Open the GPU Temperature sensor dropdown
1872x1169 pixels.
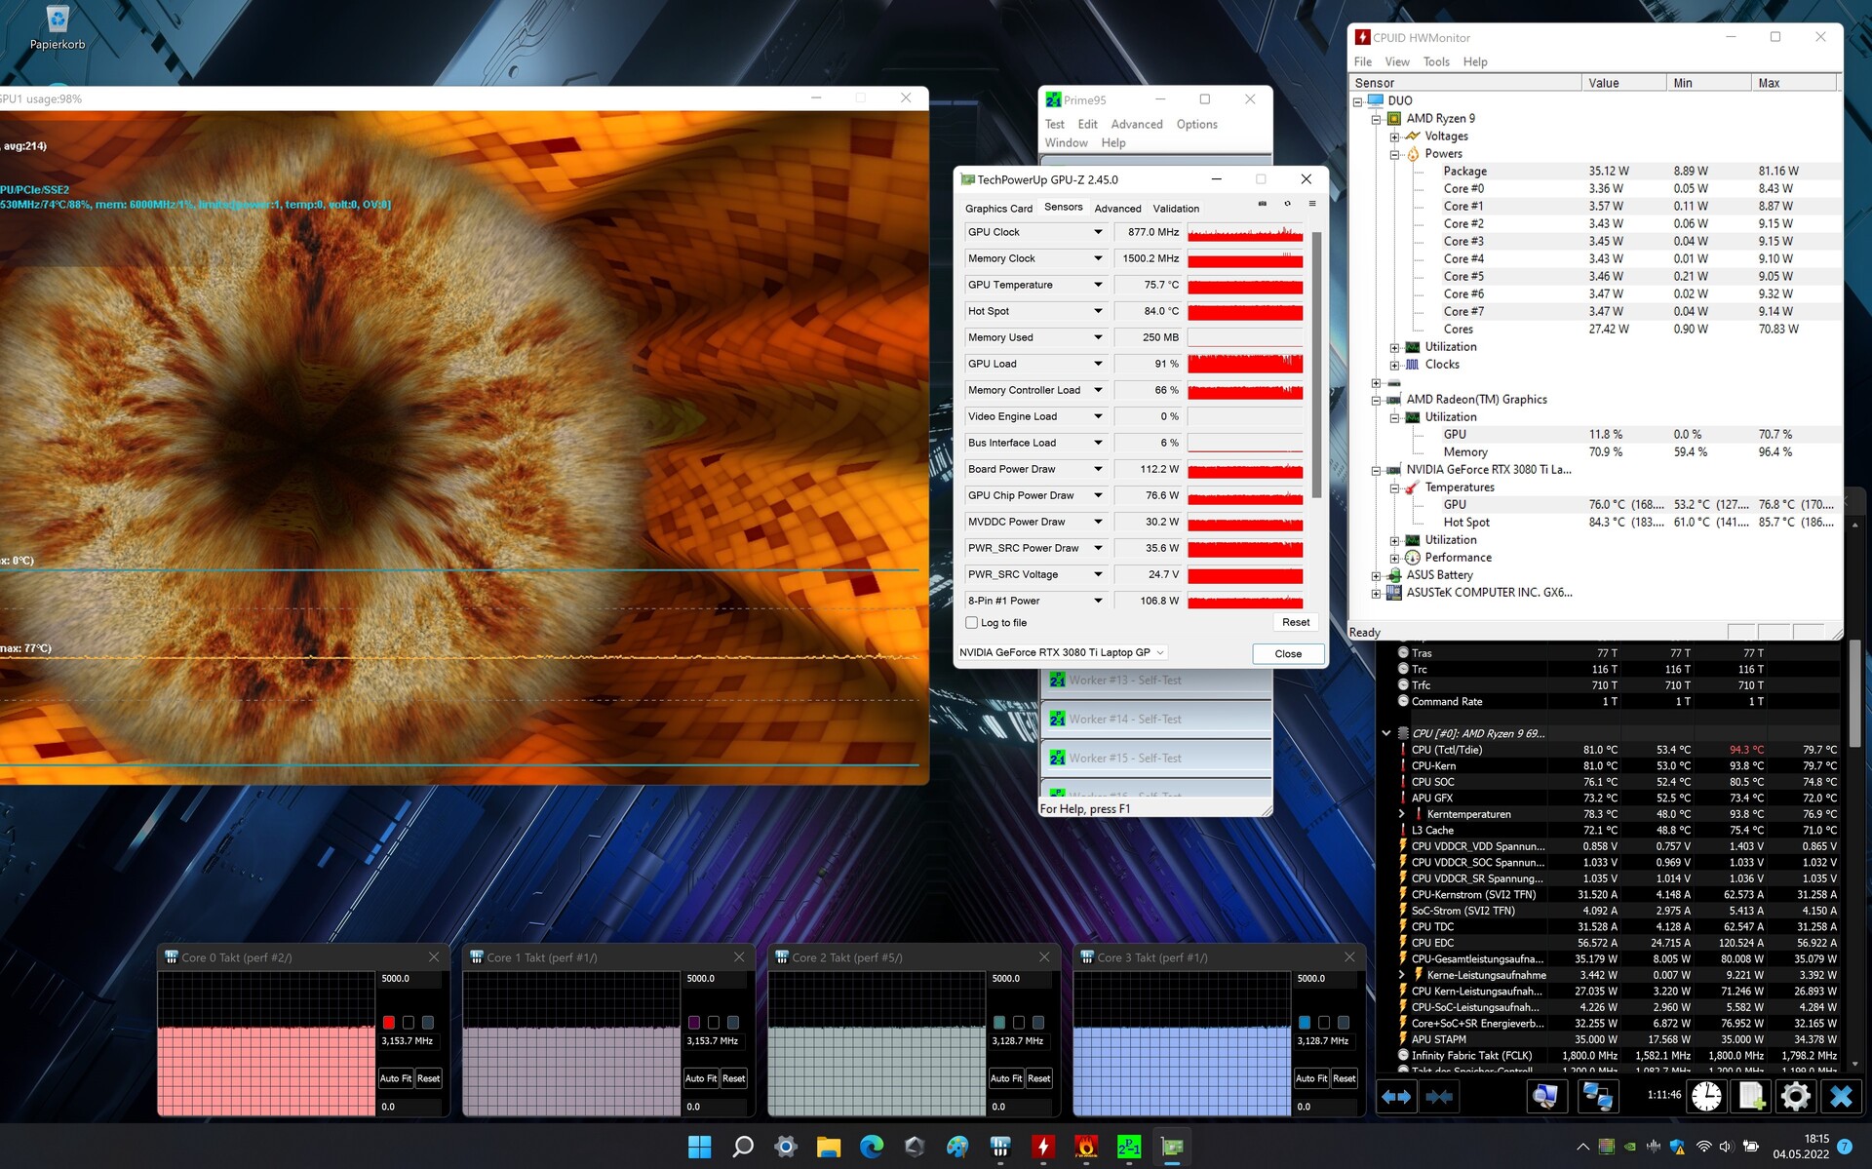(1098, 285)
